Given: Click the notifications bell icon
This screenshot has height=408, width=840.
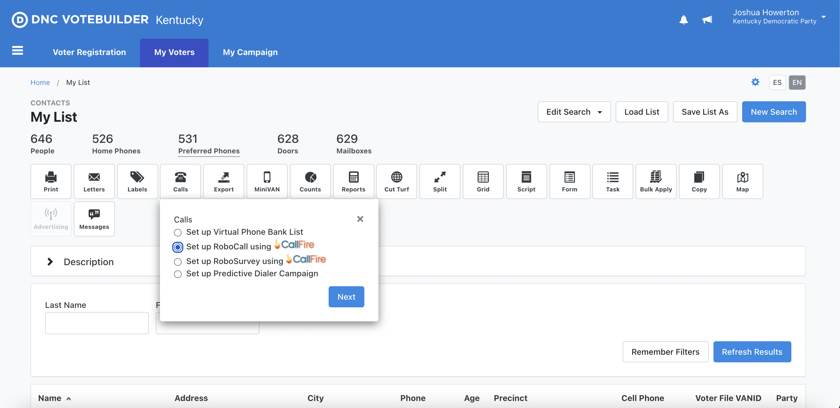Looking at the screenshot, I should [684, 20].
